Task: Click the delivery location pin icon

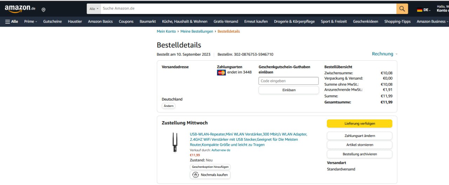Action: 43,10
